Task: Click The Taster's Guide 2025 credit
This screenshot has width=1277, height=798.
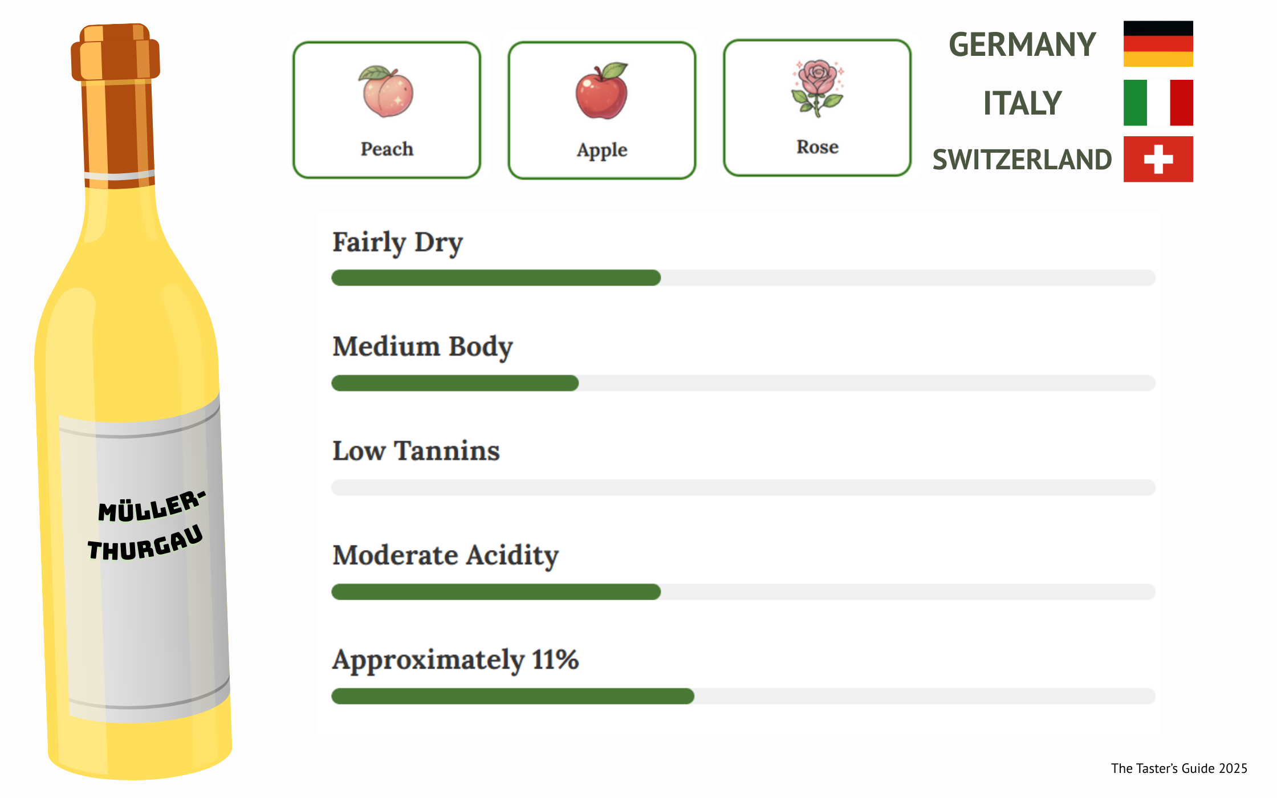Action: [1179, 768]
